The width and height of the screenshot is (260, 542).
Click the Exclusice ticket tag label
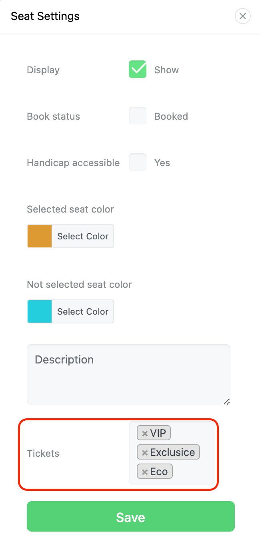(x=172, y=452)
